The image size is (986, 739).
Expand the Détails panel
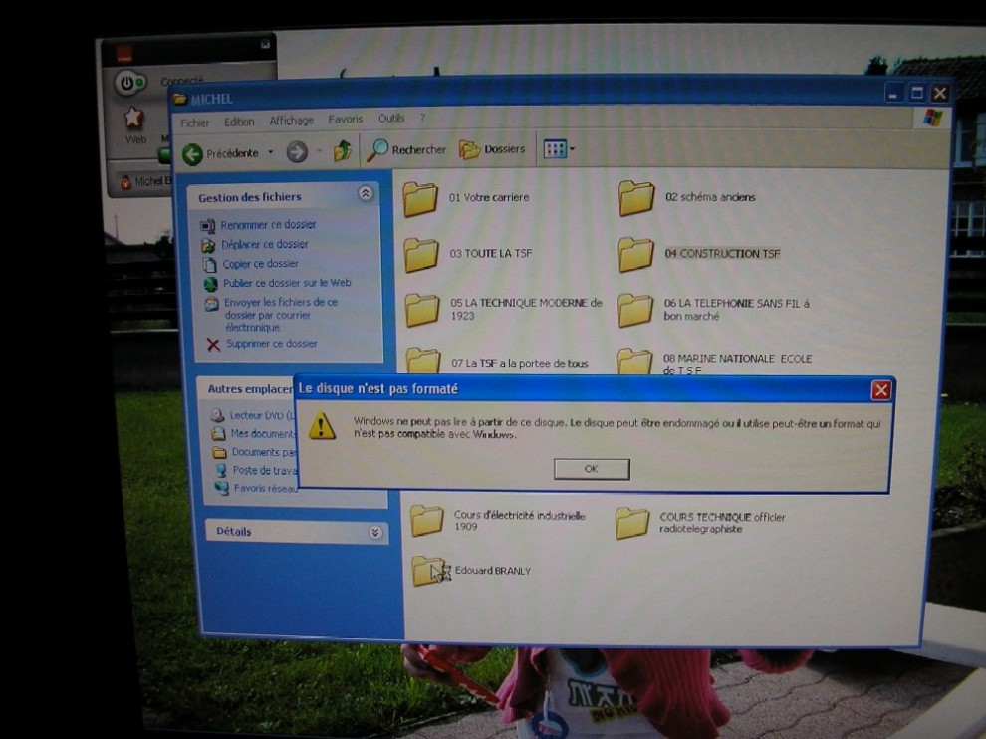point(375,533)
